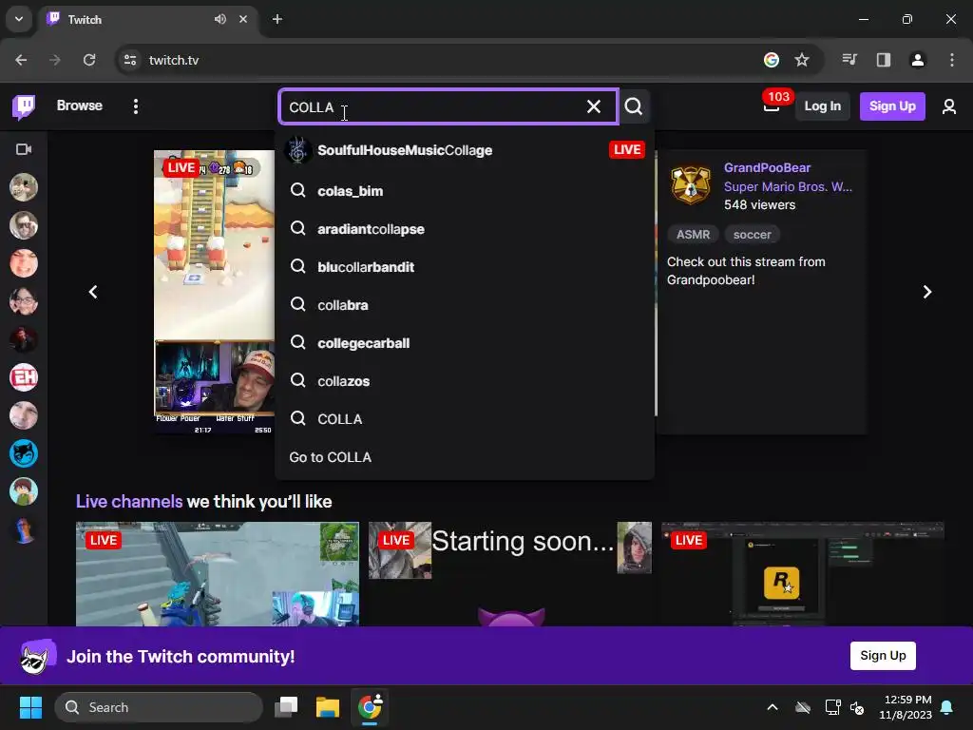
Task: Open Chrome's three-dot menu
Action: tap(952, 60)
